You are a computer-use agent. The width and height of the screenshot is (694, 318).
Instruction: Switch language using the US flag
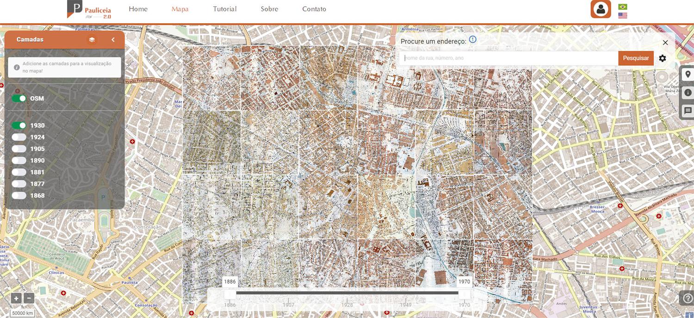[623, 15]
